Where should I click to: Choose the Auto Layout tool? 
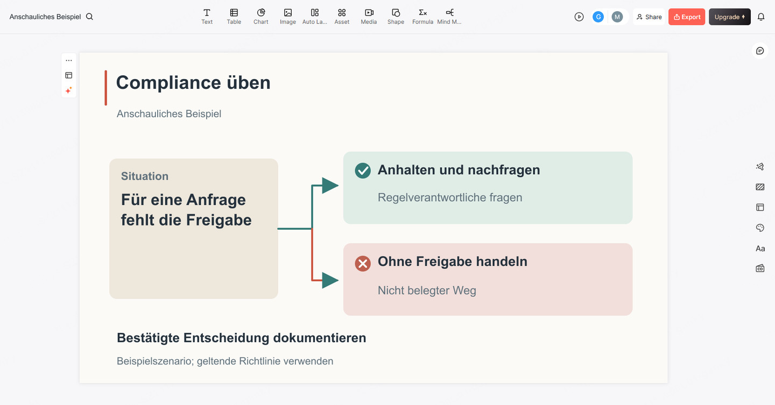click(x=315, y=16)
